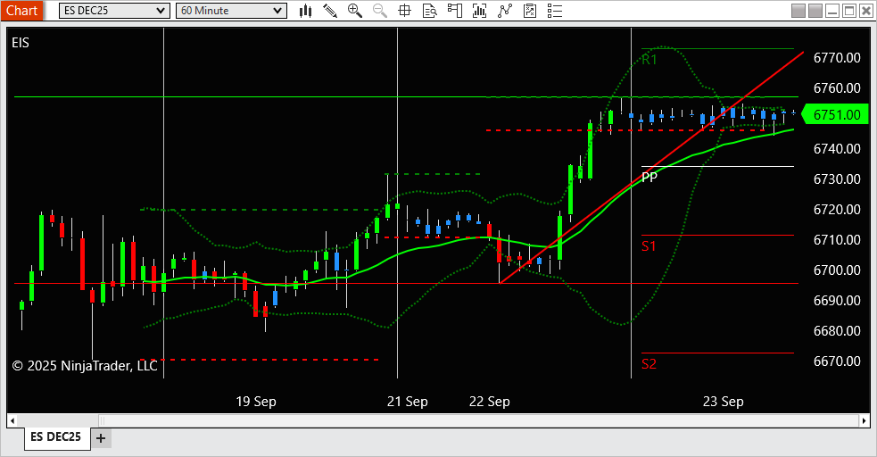Click the R1 pivot label
877x457 pixels.
(x=649, y=59)
